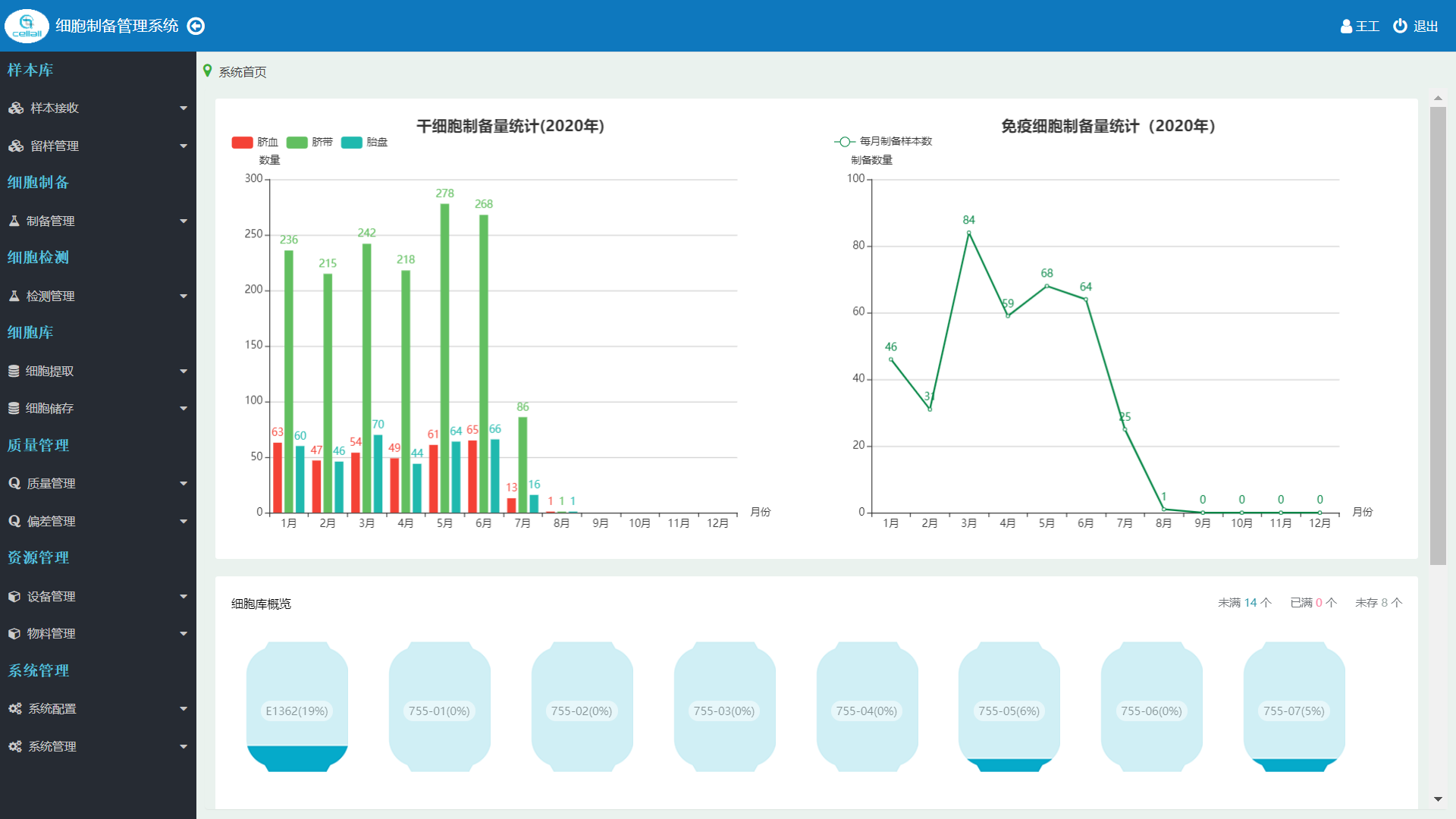1456x819 pixels.
Task: Toggle the 脐血 legend series
Action: [243, 143]
